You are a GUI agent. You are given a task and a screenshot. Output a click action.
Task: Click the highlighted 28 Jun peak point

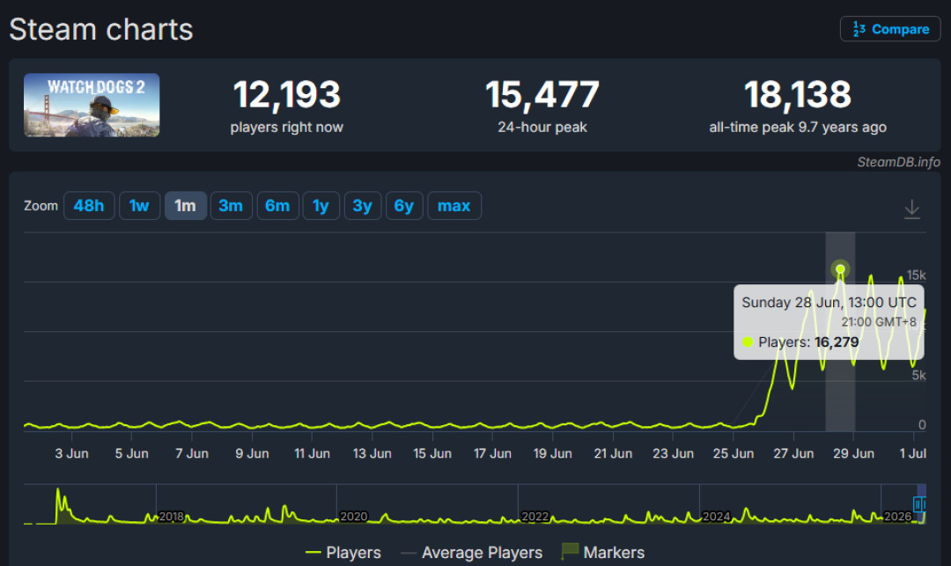click(x=840, y=269)
